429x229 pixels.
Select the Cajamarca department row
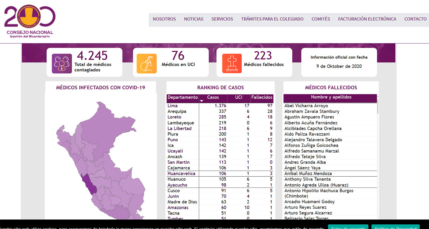click(x=220, y=168)
